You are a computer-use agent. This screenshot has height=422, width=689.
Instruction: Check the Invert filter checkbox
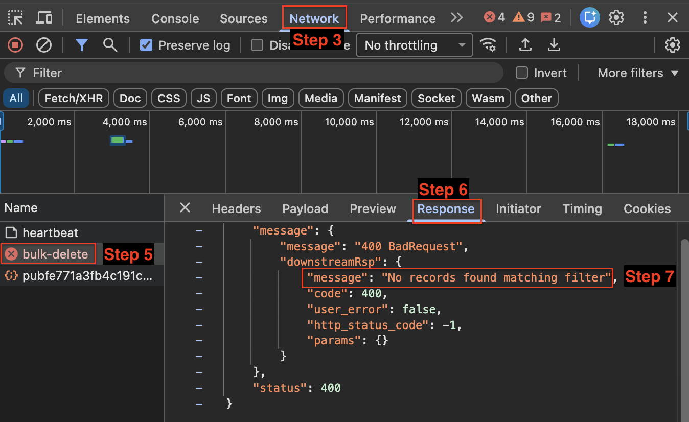coord(522,73)
